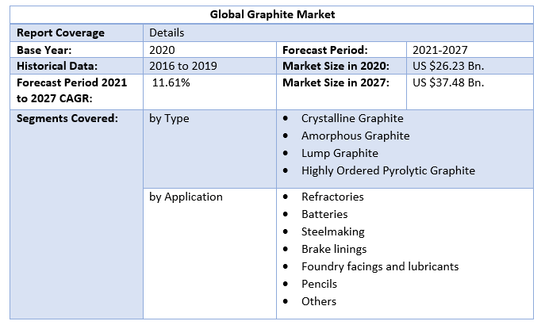
Task: Select Amorphous Graphite in the list
Action: [355, 136]
